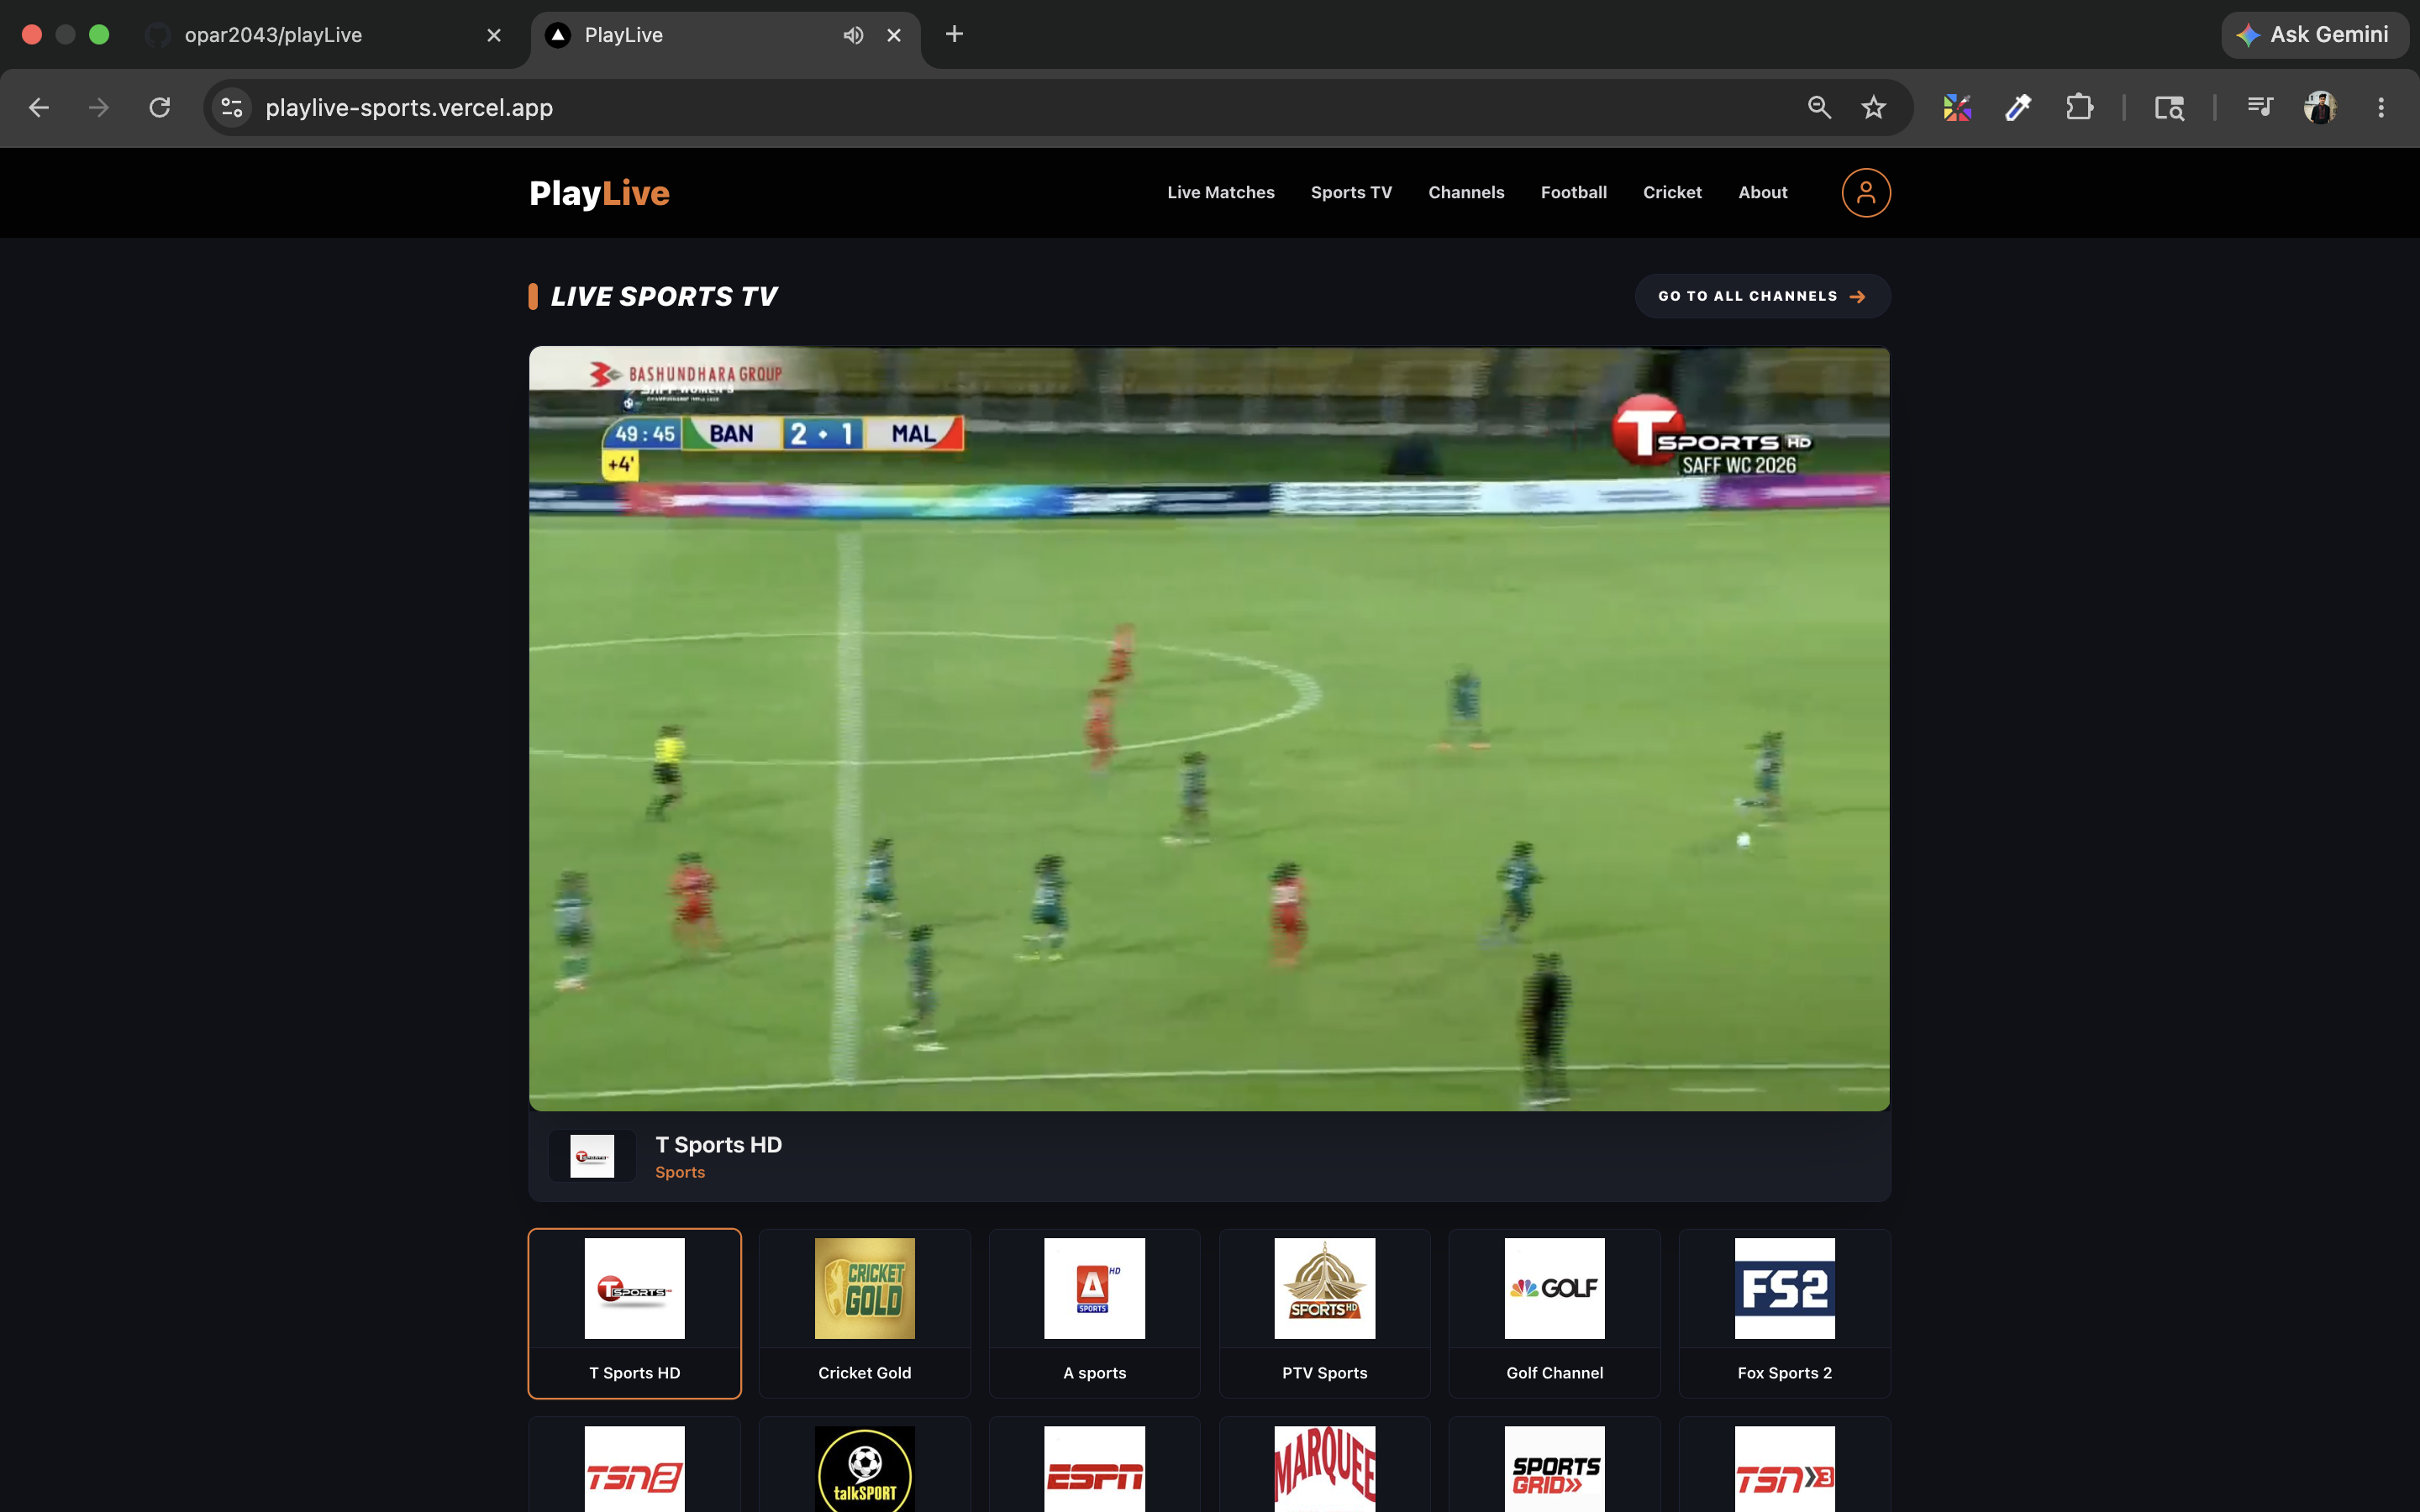Select the SportsGrid channel logo
Image resolution: width=2420 pixels, height=1512 pixels.
click(x=1554, y=1469)
